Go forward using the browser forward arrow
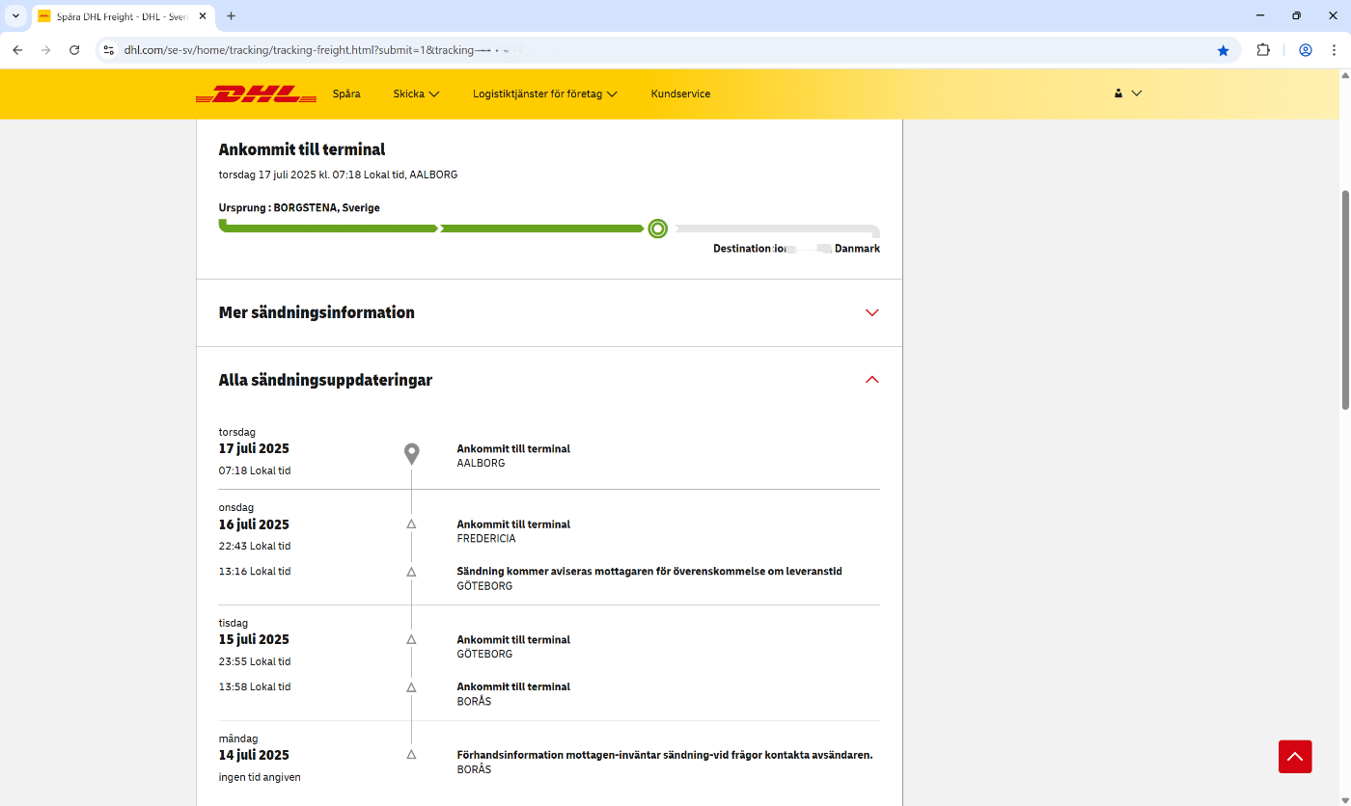The height and width of the screenshot is (806, 1351). pos(45,50)
